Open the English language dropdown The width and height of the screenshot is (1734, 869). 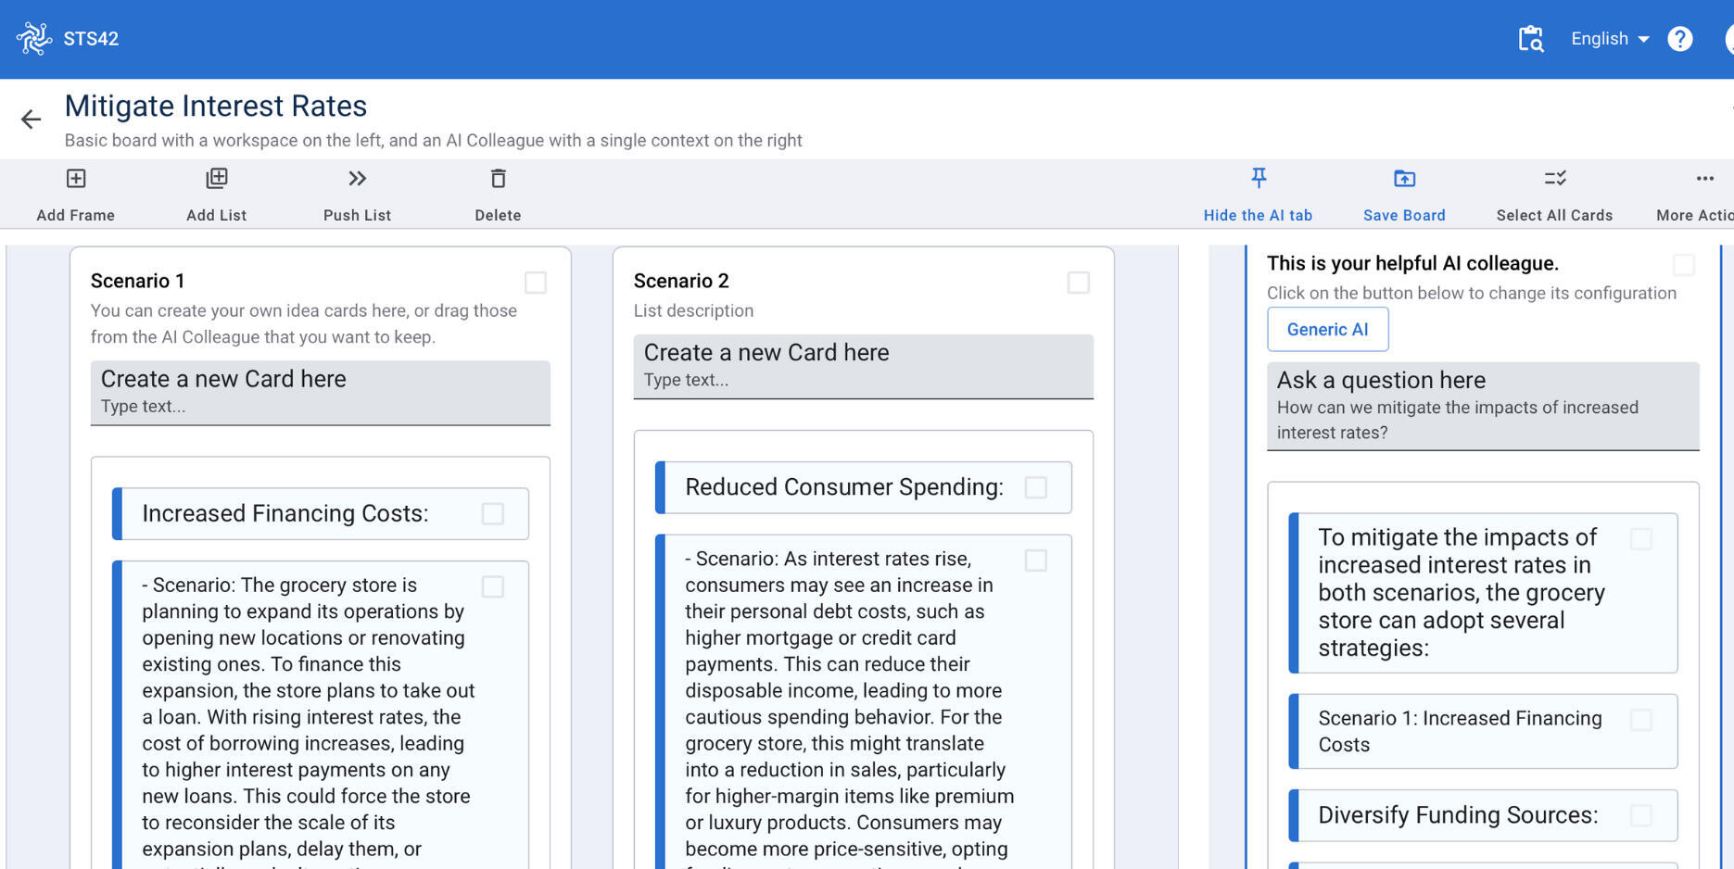click(1610, 39)
